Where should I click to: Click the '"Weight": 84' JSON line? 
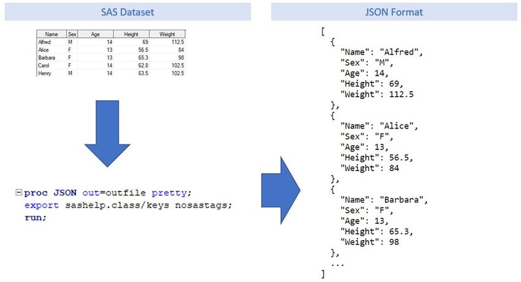(x=370, y=168)
